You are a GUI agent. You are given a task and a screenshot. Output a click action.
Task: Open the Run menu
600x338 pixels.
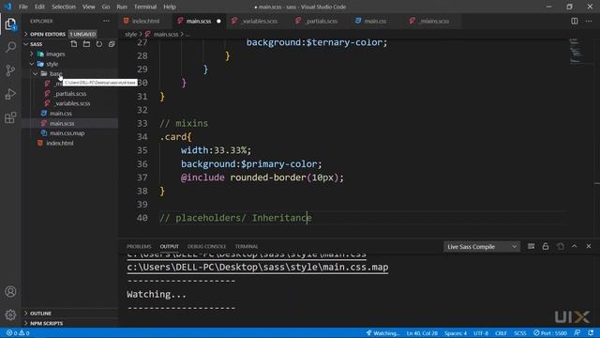pos(122,7)
